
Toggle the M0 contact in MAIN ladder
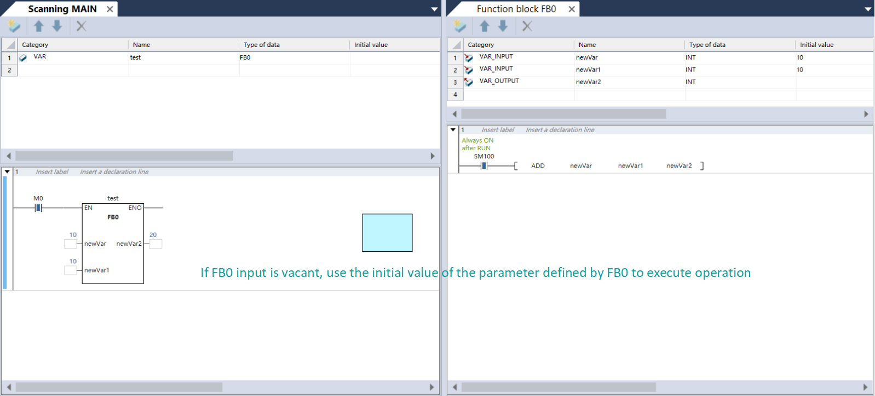coord(38,208)
